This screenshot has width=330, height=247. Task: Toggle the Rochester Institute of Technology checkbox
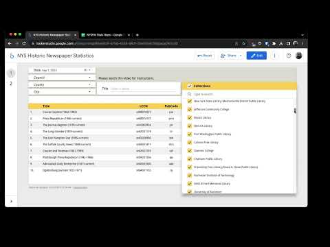(190, 175)
